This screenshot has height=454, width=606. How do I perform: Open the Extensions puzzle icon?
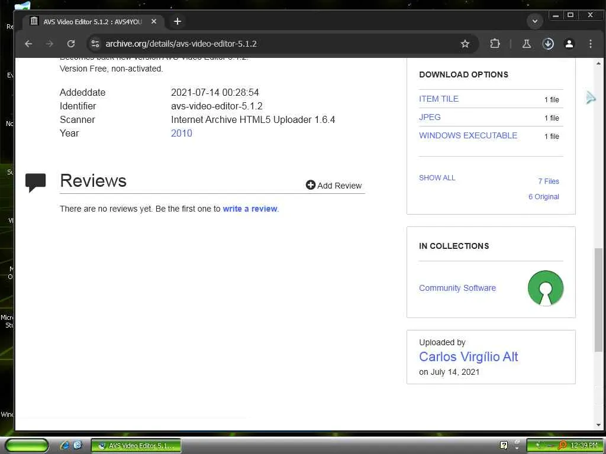coord(495,44)
